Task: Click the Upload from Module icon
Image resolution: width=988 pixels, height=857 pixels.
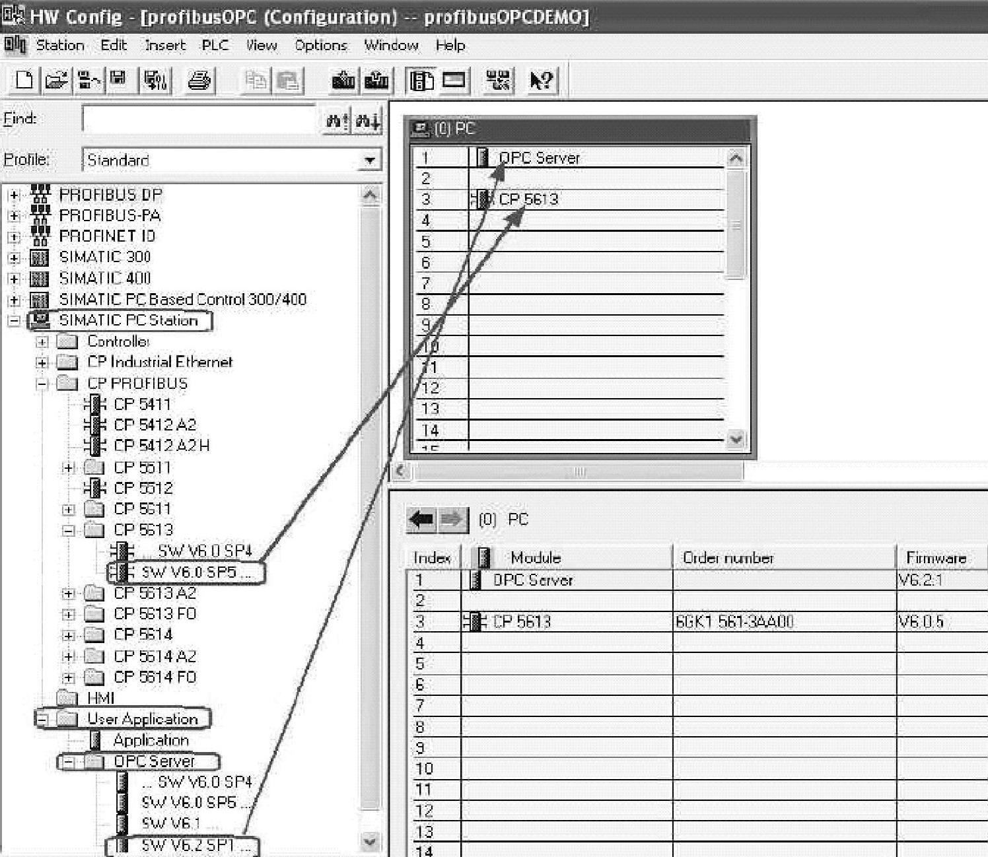Action: tap(376, 81)
